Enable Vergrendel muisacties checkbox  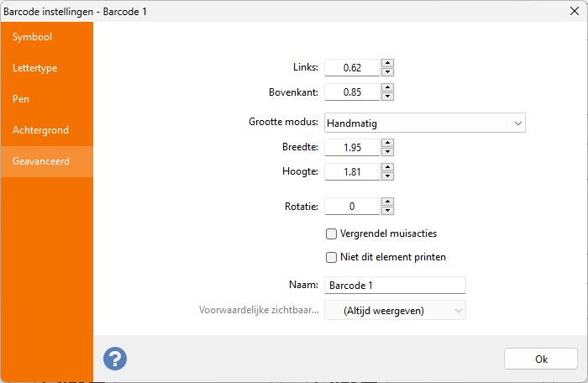coord(331,233)
